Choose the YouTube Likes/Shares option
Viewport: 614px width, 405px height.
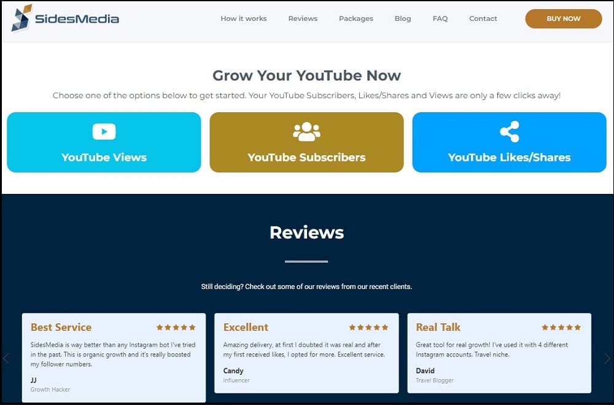[510, 142]
